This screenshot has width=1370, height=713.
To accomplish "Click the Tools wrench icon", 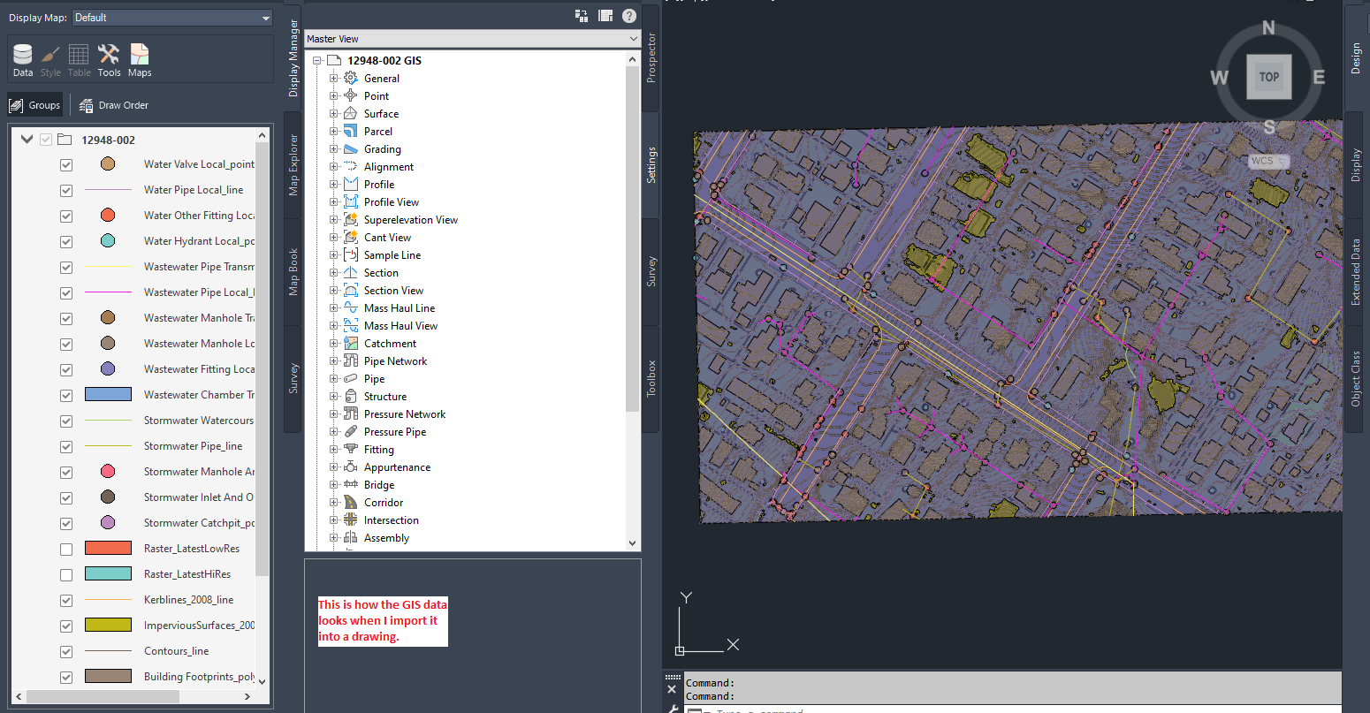I will tap(109, 60).
